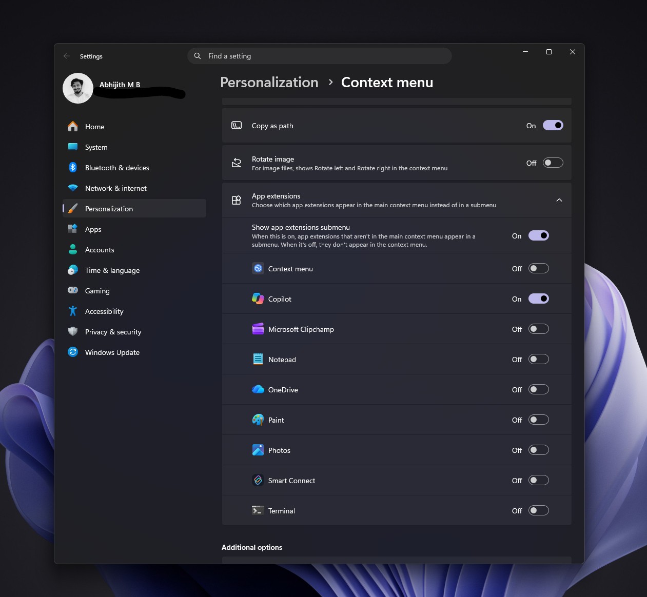Enable the Photos toggle
The width and height of the screenshot is (647, 597).
539,450
